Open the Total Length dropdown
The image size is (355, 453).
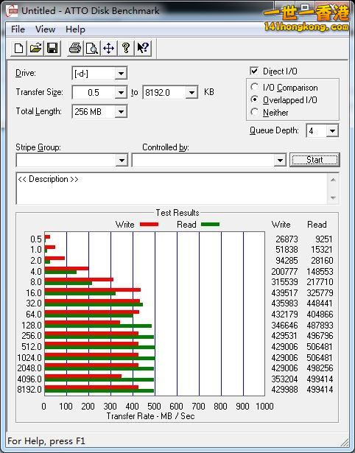[x=121, y=112]
